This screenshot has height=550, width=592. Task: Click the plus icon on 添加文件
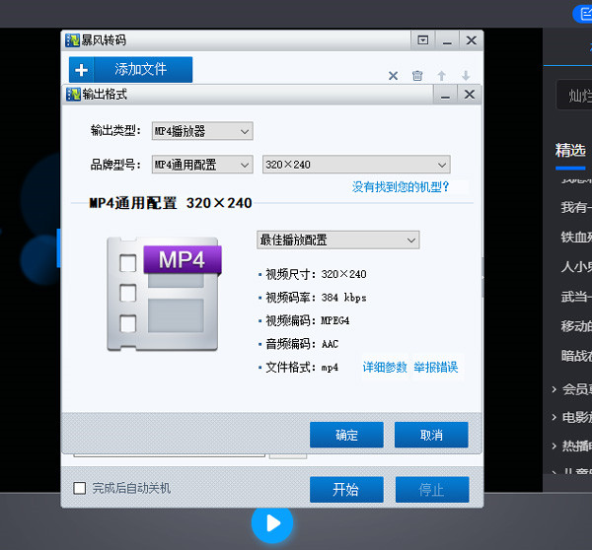coord(81,70)
